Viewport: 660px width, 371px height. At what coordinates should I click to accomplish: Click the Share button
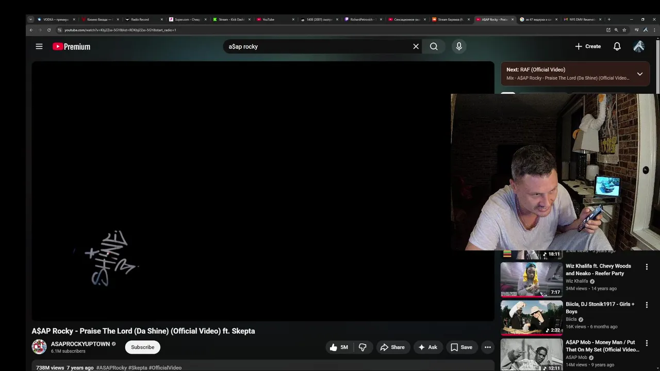392,347
